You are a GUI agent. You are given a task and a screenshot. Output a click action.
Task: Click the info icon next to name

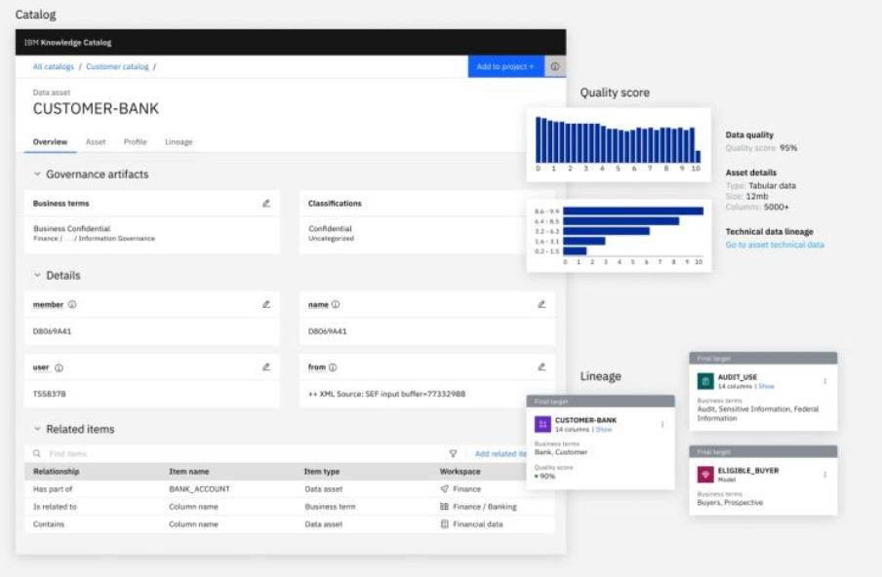pos(336,304)
